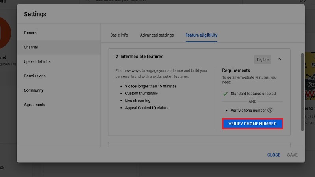Click the Eligible status badge
Screen dimensions: 315x177
point(263,59)
